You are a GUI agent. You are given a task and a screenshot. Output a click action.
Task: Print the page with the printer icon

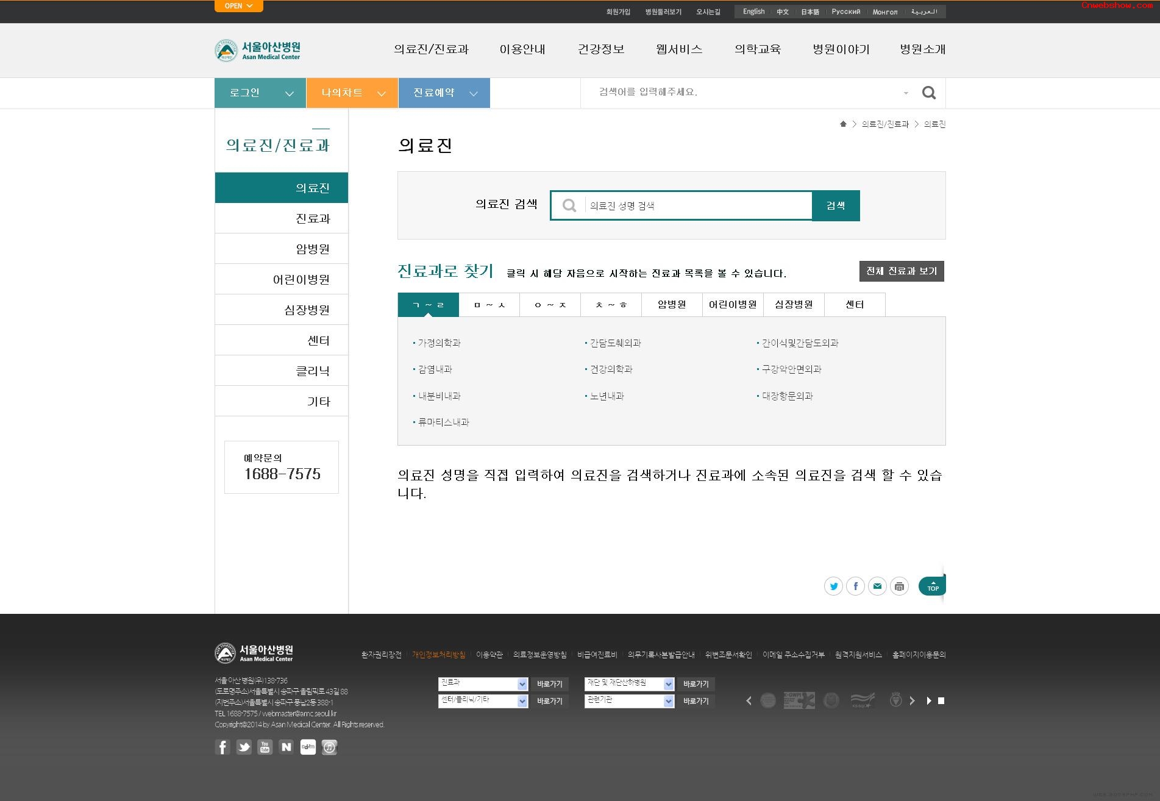pyautogui.click(x=899, y=586)
